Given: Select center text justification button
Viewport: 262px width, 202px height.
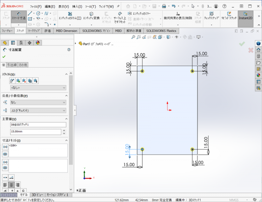Looking at the screenshot, I should click(x=11, y=185).
